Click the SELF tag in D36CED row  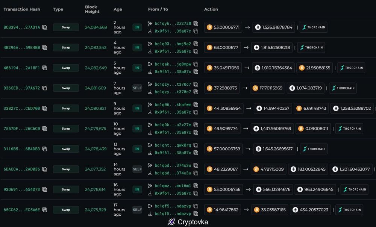137,88
